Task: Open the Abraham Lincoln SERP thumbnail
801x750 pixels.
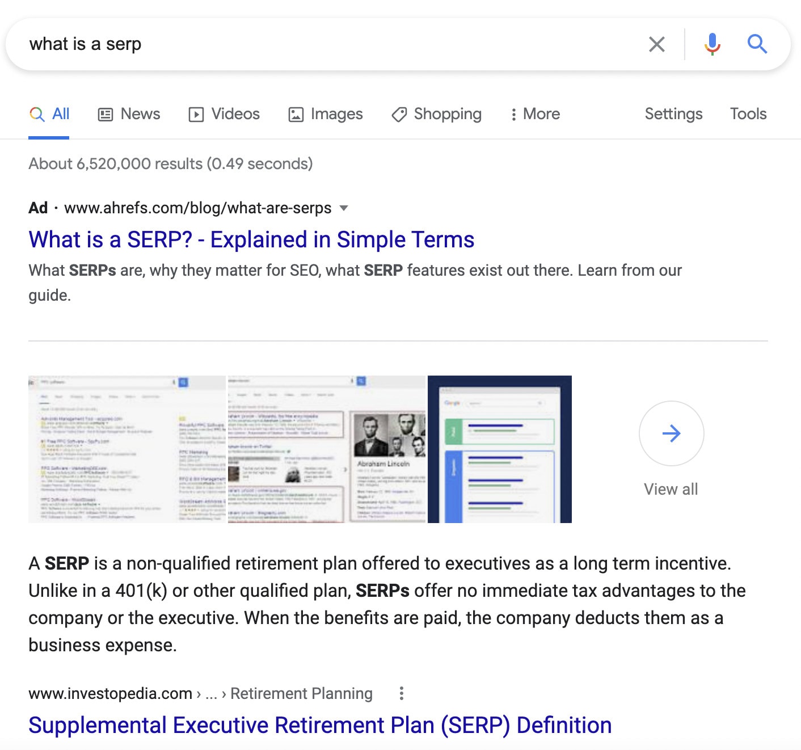Action: (327, 449)
